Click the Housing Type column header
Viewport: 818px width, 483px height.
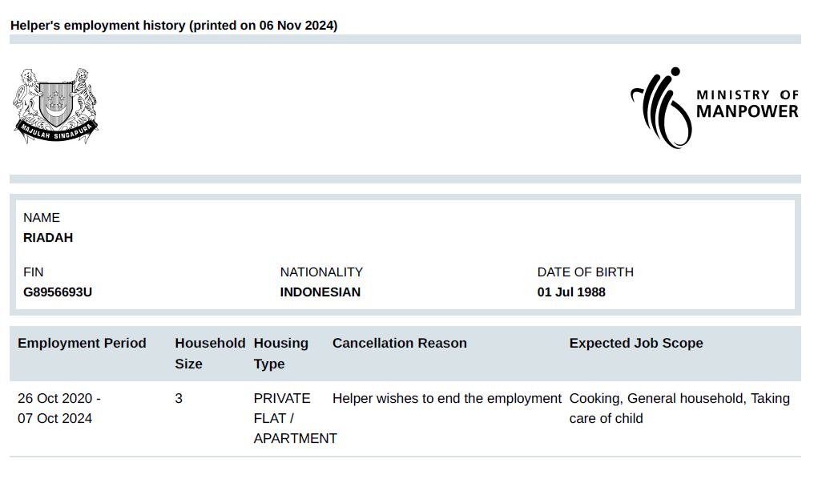(280, 353)
